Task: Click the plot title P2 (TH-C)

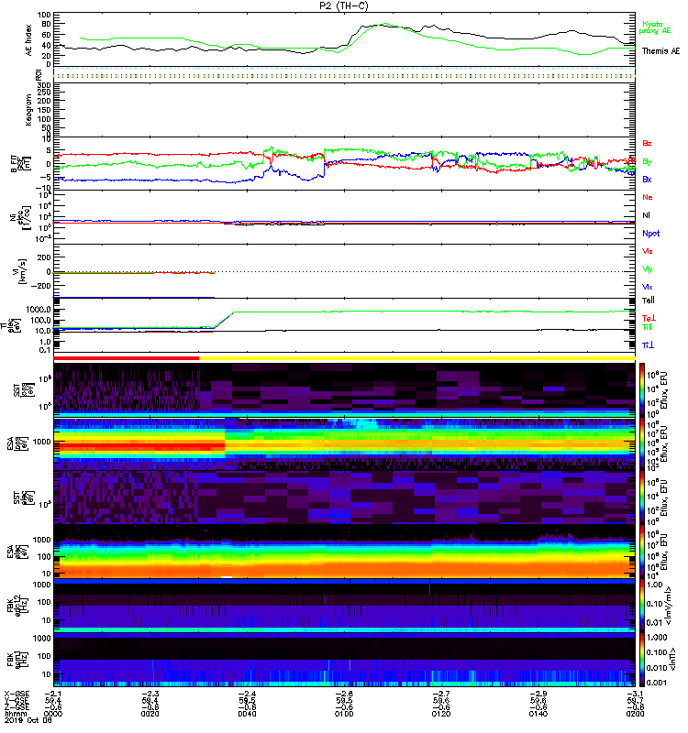Action: point(343,5)
